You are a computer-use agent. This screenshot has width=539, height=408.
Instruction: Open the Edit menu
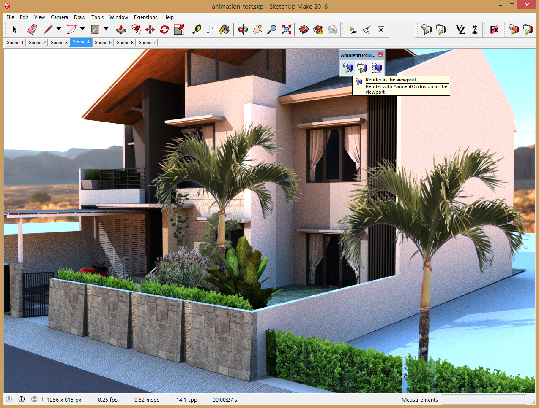pos(24,17)
